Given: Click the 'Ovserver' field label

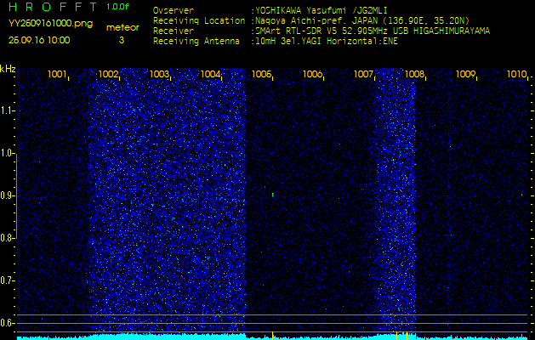Looking at the screenshot, I should 174,10.
